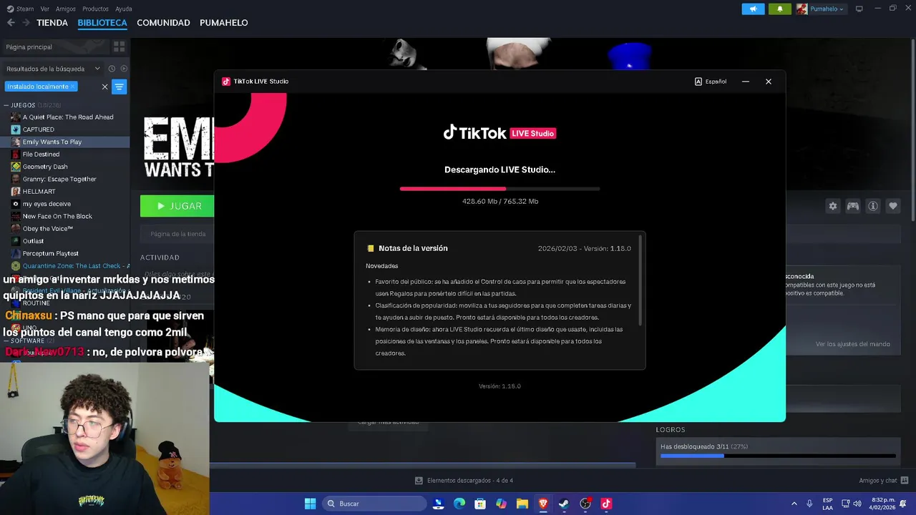Select the BIBLIOTECA tab

click(102, 23)
